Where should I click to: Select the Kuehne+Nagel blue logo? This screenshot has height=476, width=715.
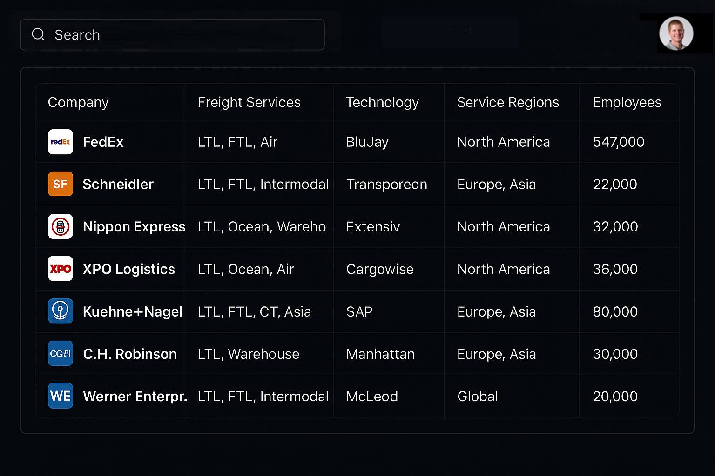tap(61, 311)
